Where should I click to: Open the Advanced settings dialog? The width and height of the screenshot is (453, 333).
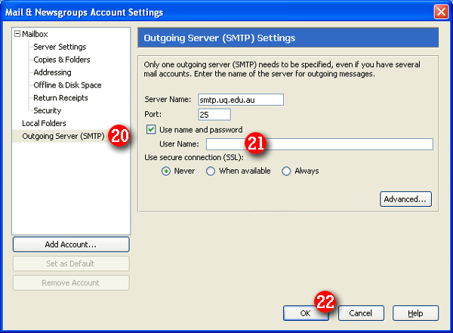406,199
